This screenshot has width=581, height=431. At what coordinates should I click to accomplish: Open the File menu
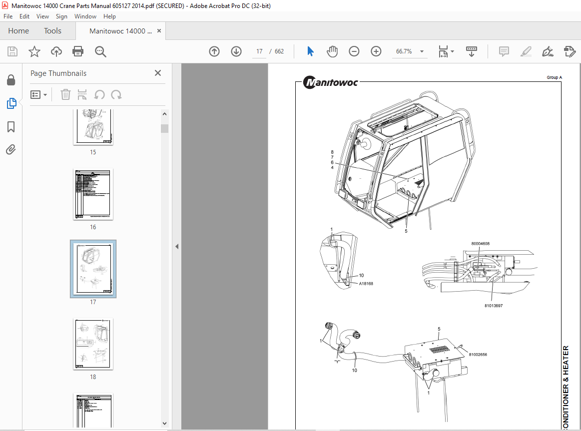[x=8, y=16]
